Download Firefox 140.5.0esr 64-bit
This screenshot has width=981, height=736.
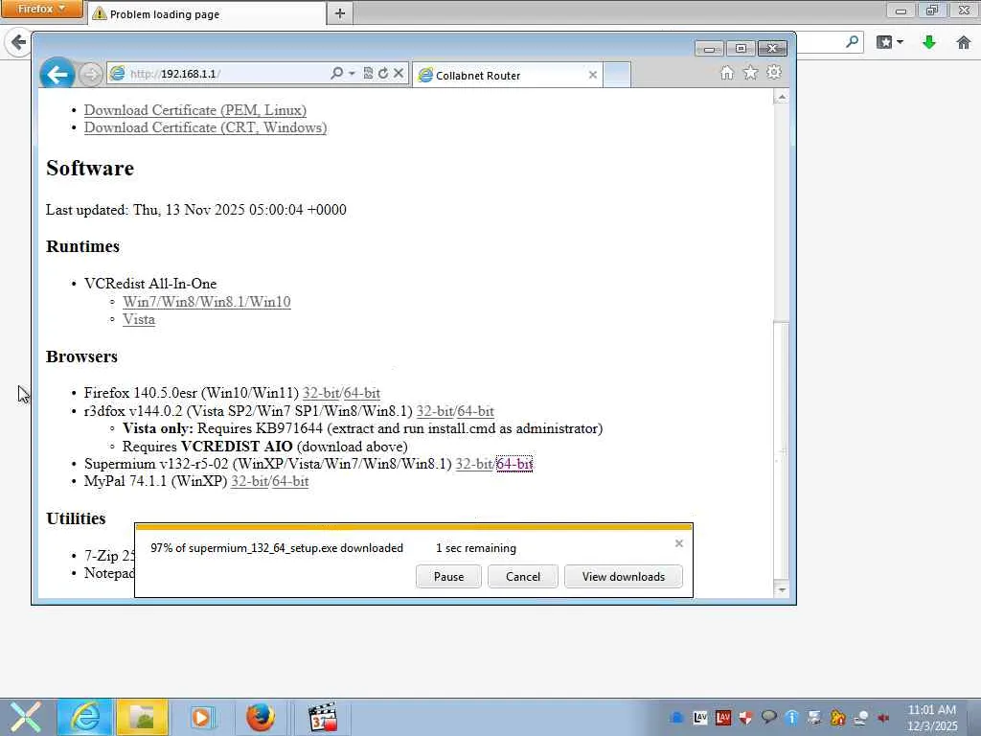coord(361,393)
